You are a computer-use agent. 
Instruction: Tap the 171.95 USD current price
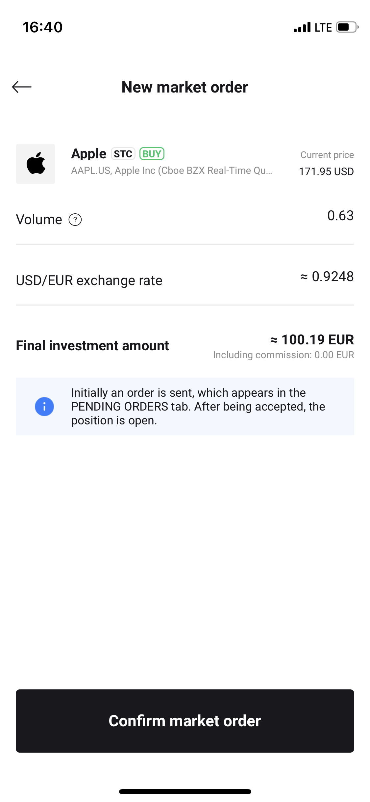pyautogui.click(x=326, y=172)
